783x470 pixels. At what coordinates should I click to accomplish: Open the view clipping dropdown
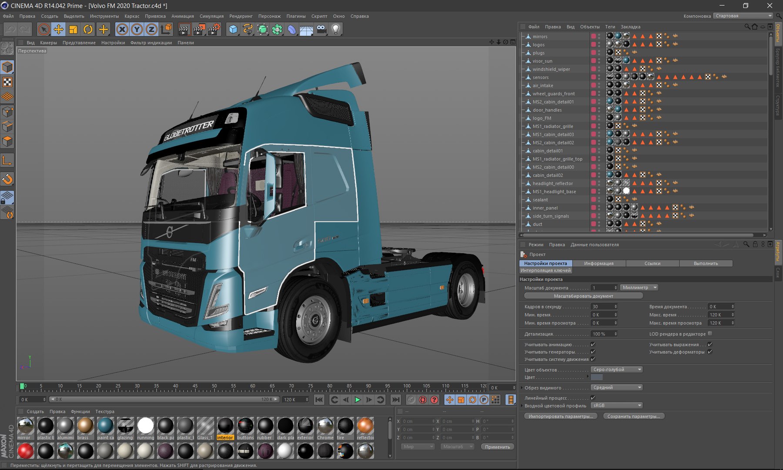click(617, 387)
